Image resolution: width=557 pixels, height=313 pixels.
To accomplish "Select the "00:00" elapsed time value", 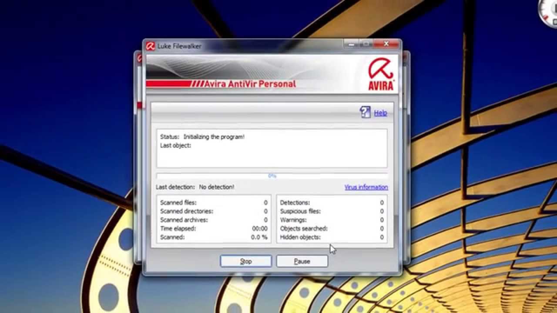I will pyautogui.click(x=260, y=229).
